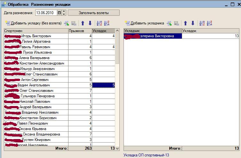
Task: Select row Вадим Анатольевич
Action: pos(60,85)
